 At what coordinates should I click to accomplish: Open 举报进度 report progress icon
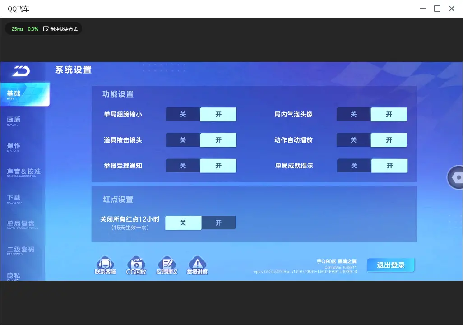(x=197, y=265)
